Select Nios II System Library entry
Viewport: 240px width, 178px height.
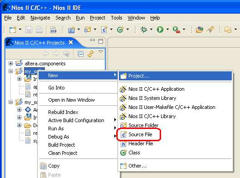click(176, 98)
